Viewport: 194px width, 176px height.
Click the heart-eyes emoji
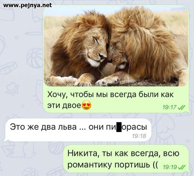87,106
